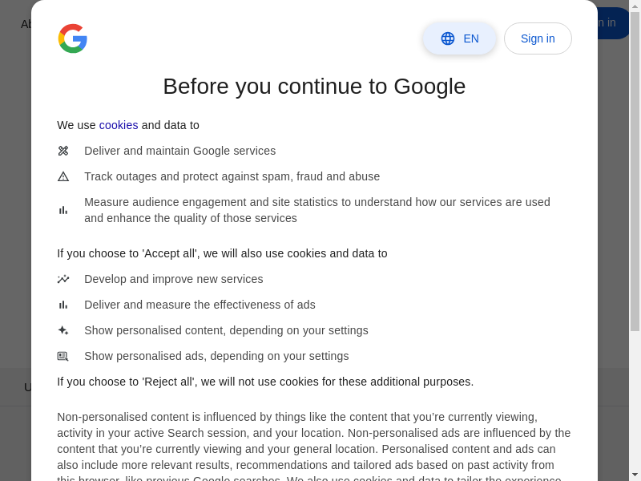Click the warning triangle icon for outages

(63, 176)
